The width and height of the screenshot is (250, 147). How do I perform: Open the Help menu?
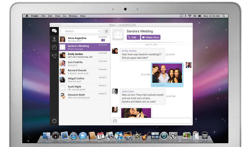pyautogui.click(x=83, y=16)
